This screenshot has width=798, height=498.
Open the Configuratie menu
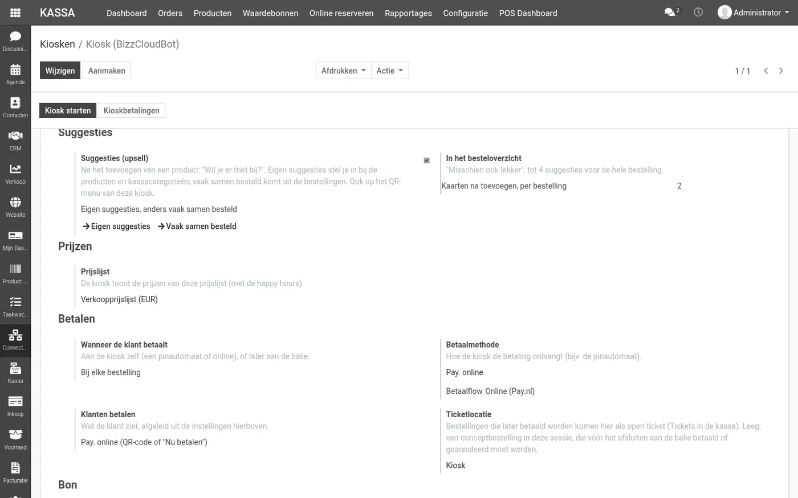[x=466, y=13]
